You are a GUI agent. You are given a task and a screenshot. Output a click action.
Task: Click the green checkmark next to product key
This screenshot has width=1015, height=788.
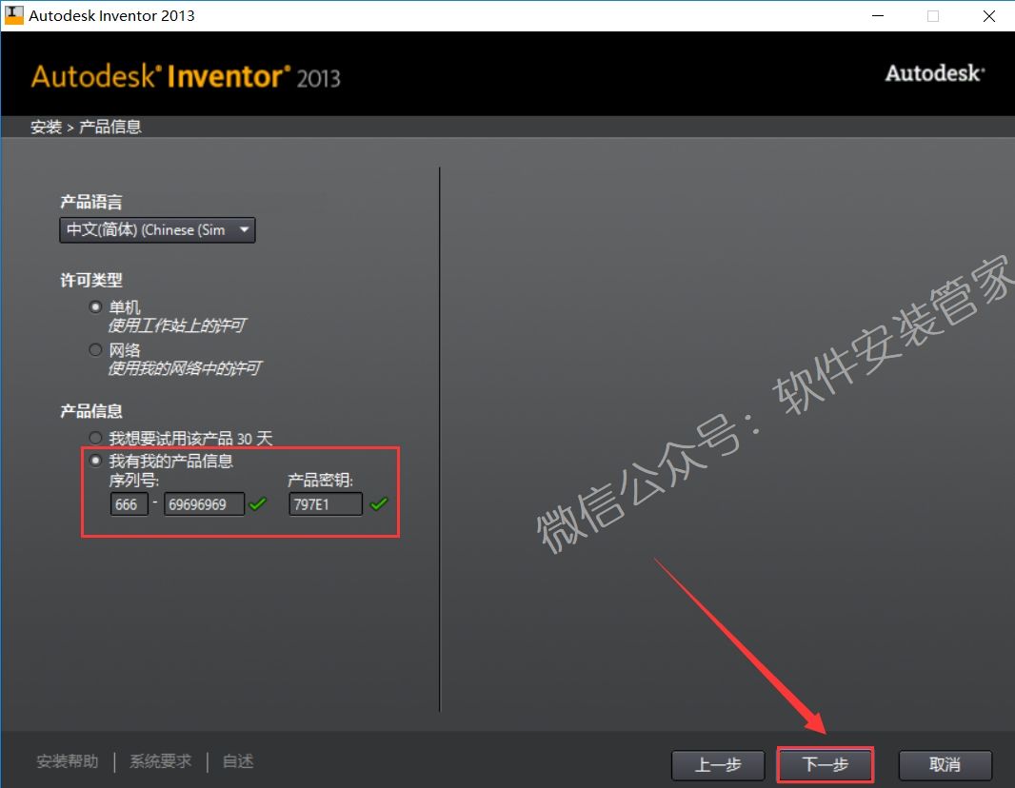378,504
